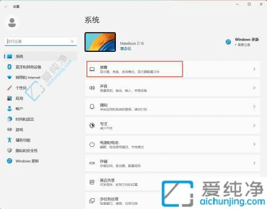Click the magnifier icon in search box
267x209 pixels.
pos(72,41)
